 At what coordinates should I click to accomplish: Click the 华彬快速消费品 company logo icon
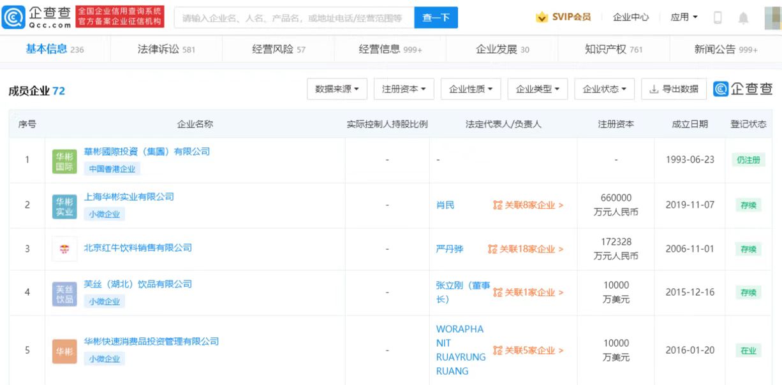[x=64, y=351]
